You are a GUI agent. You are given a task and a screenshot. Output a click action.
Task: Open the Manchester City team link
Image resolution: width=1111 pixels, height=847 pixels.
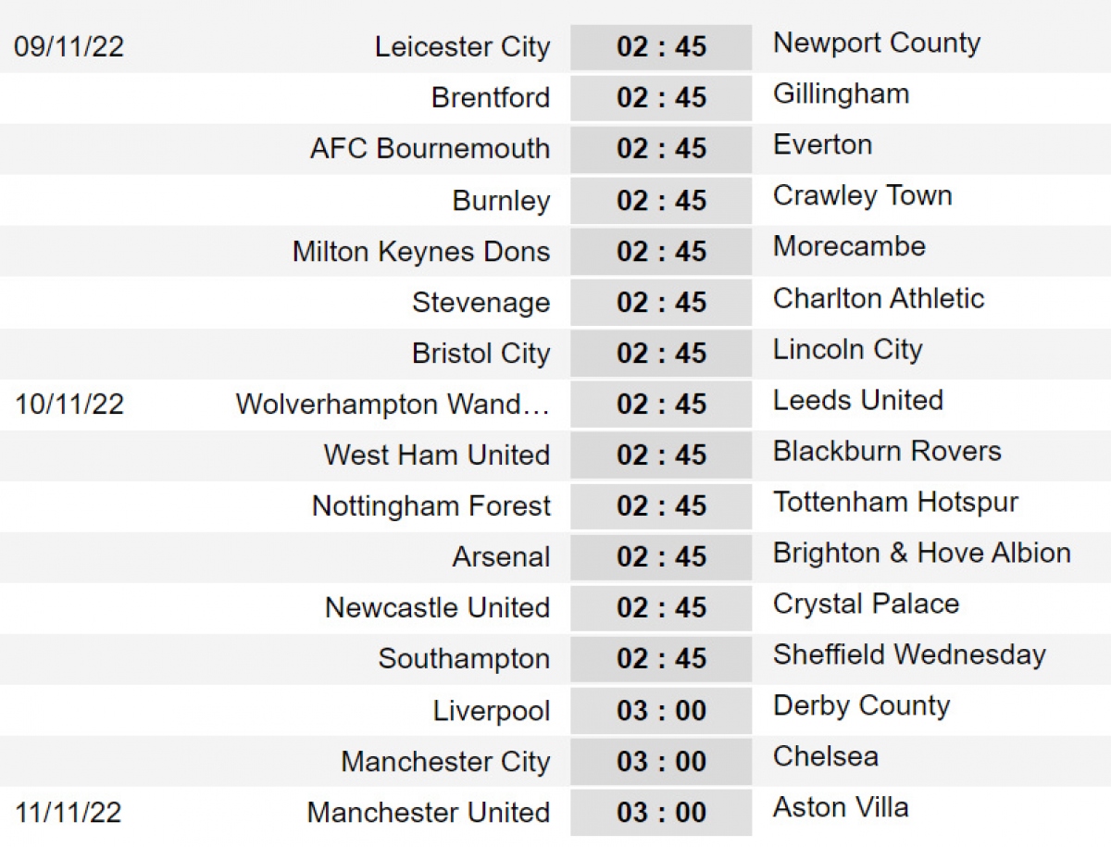[445, 762]
